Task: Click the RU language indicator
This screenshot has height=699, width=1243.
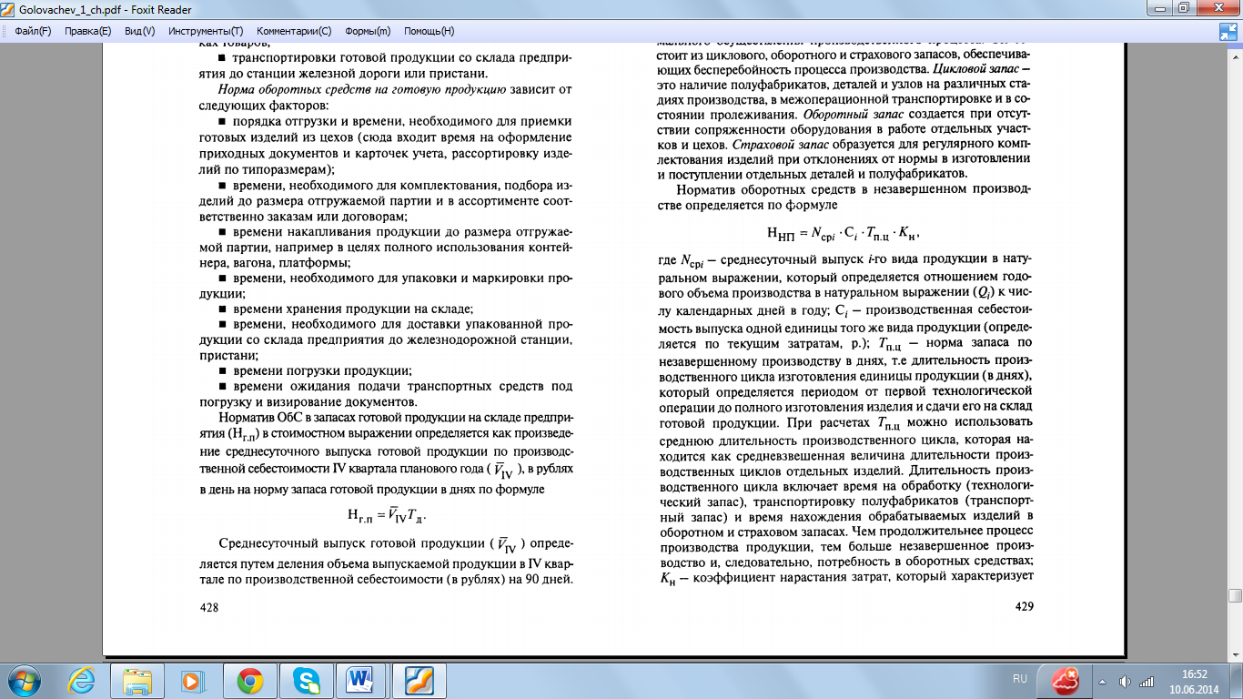Action: coord(1019,679)
